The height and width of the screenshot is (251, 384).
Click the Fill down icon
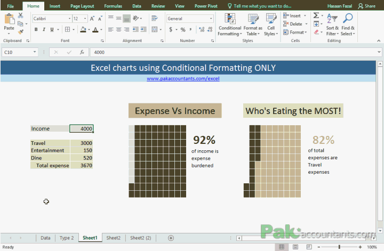[316, 24]
